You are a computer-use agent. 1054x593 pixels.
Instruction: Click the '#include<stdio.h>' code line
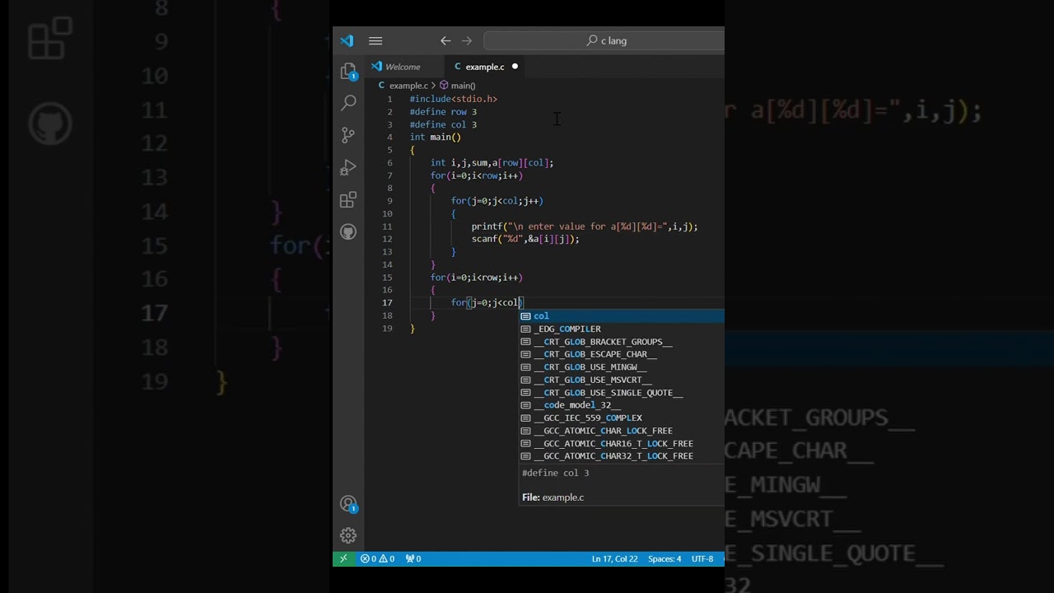454,99
